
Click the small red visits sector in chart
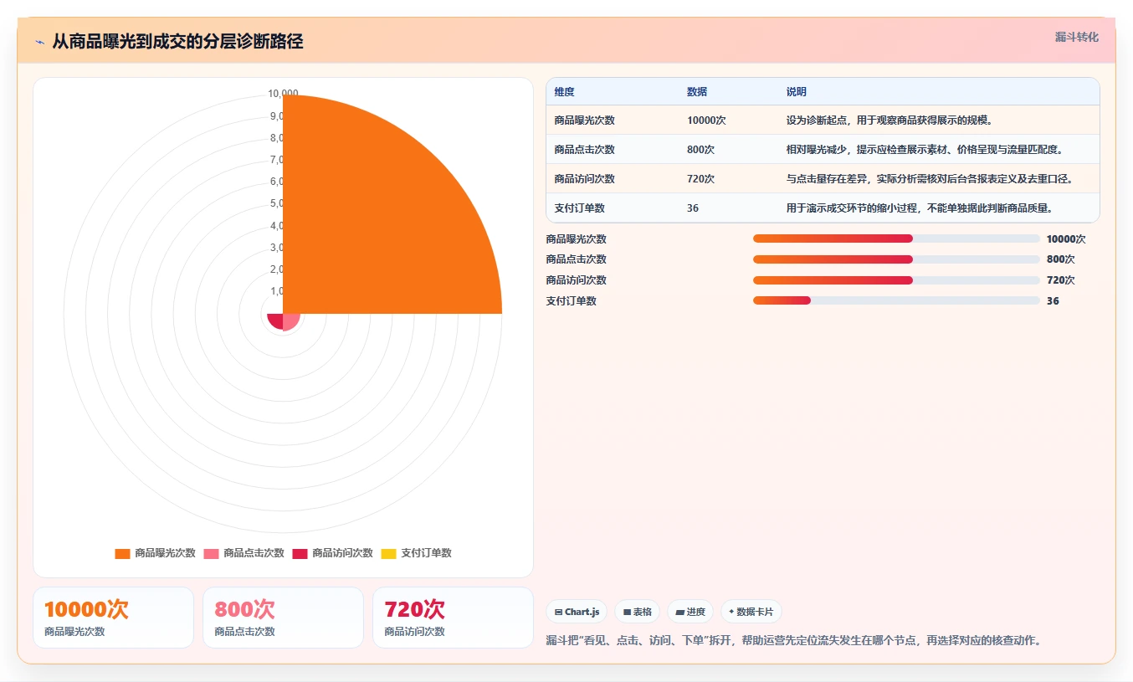click(x=275, y=320)
